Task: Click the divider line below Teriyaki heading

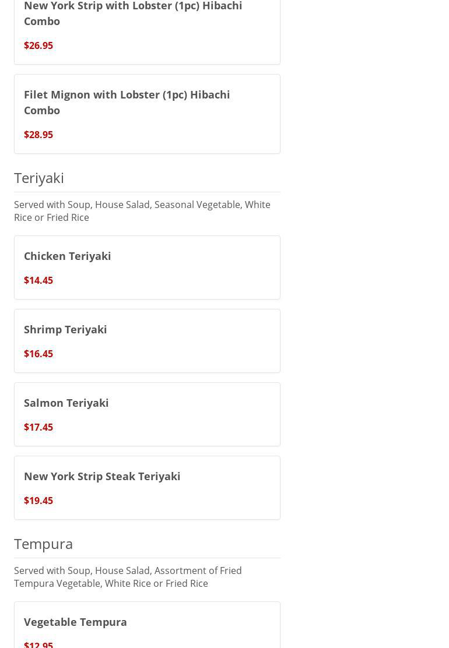Action: click(147, 192)
